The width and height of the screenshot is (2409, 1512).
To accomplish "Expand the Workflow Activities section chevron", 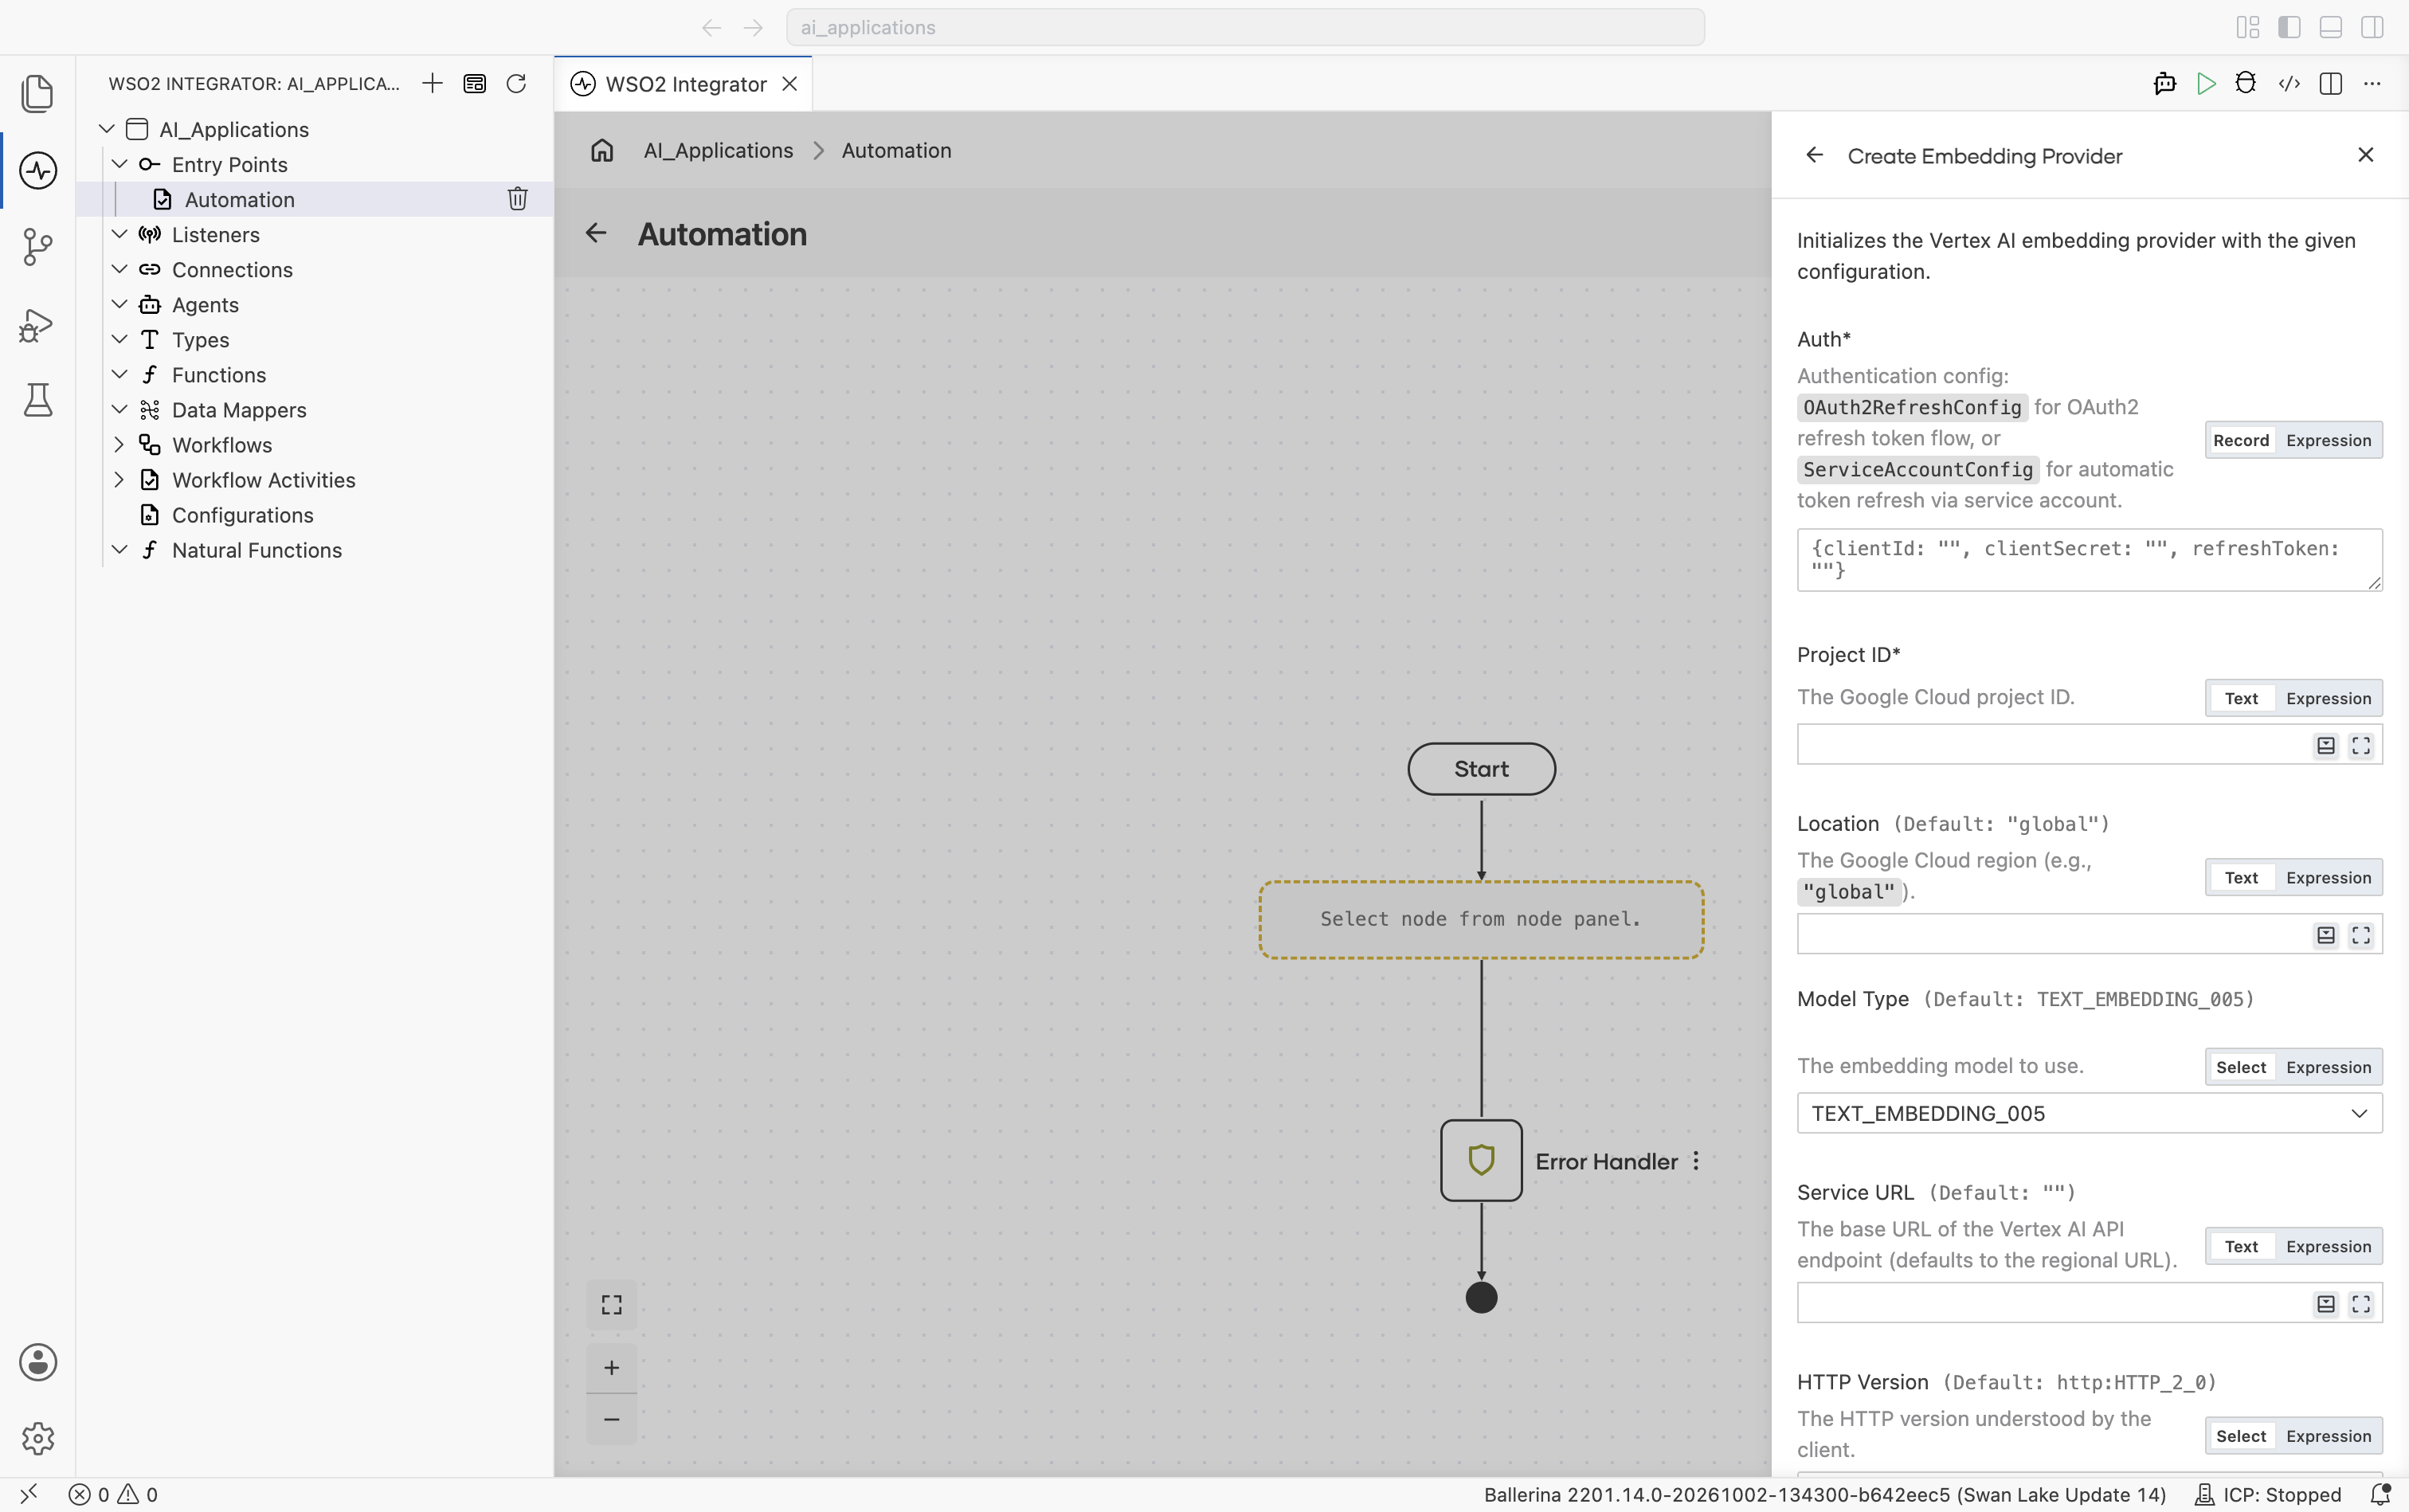I will (x=119, y=479).
